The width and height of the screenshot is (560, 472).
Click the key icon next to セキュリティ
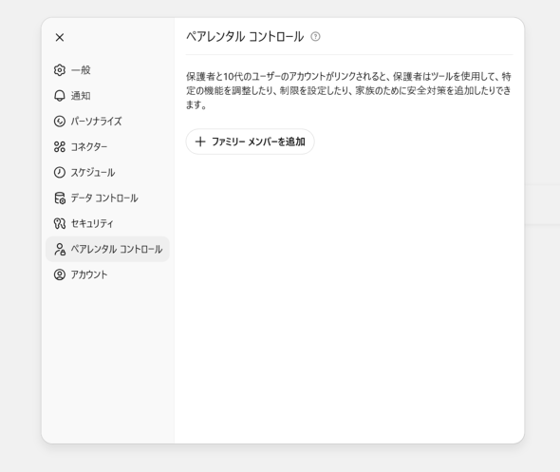click(60, 224)
